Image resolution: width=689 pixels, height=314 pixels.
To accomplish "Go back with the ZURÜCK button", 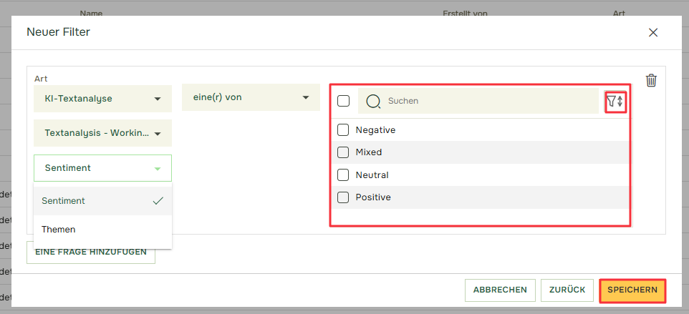I will point(567,290).
